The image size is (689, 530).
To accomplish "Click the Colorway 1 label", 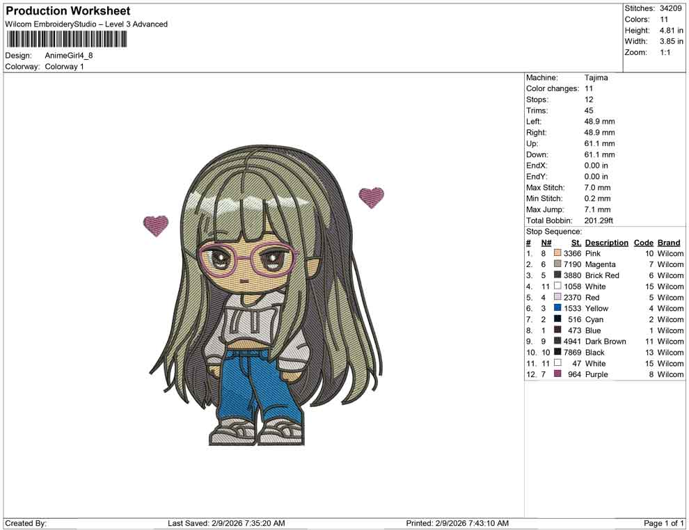I will 65,66.
